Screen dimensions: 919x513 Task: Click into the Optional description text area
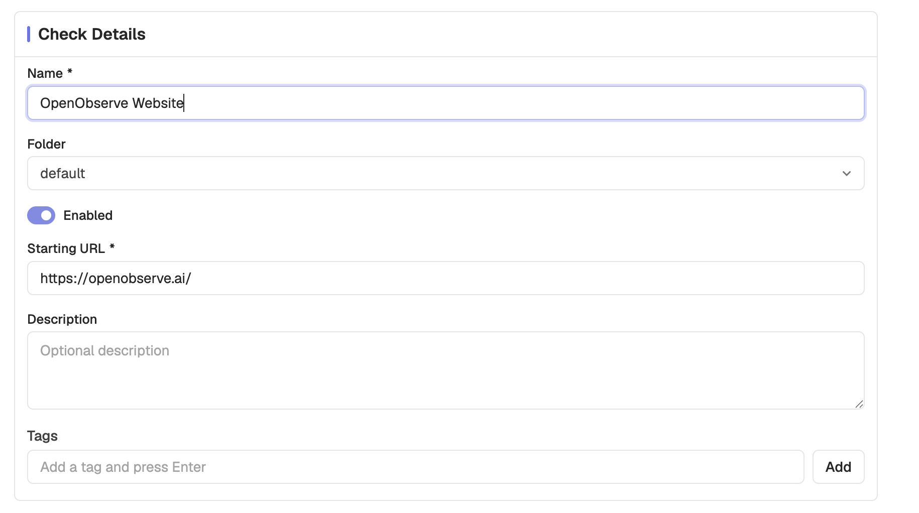[x=445, y=370]
